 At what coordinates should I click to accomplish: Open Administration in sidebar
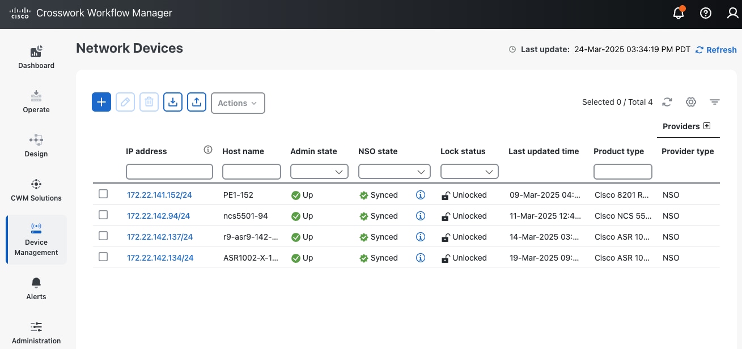(36, 333)
